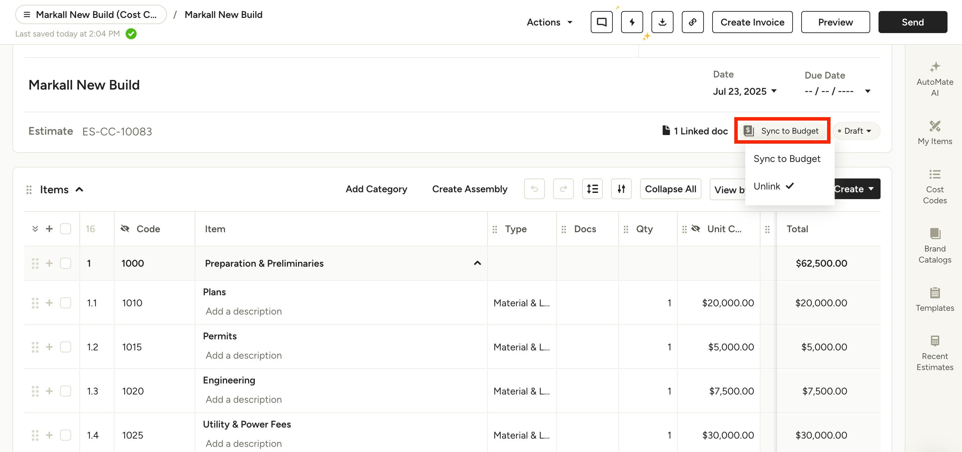The image size is (962, 452).
Task: Click the row spacing toolbar icon
Action: [592, 189]
